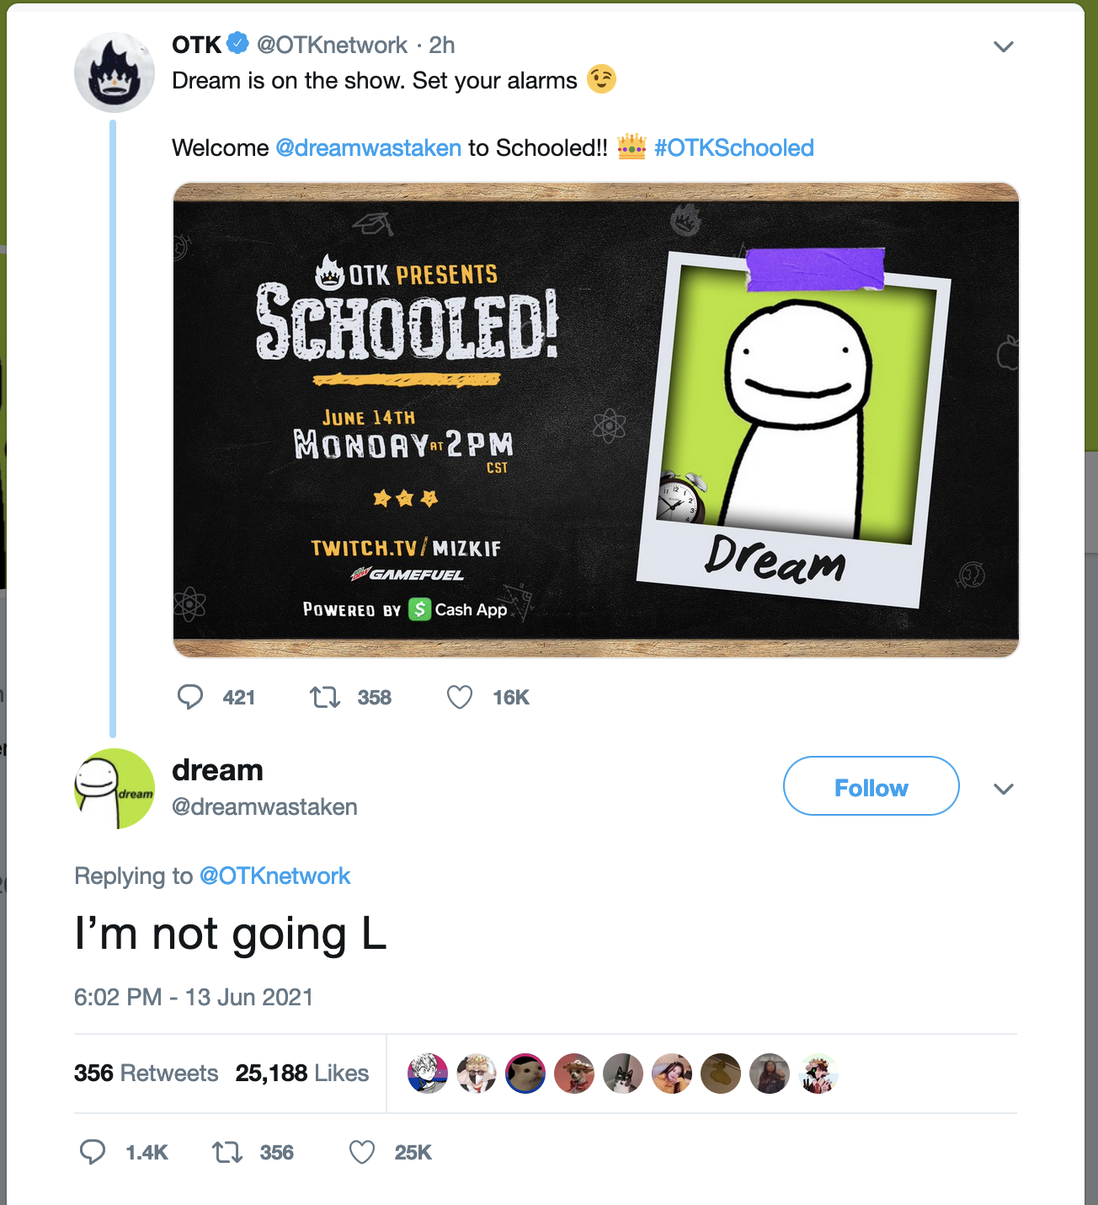Click OTK verified badge
The image size is (1098, 1205).
tap(238, 43)
